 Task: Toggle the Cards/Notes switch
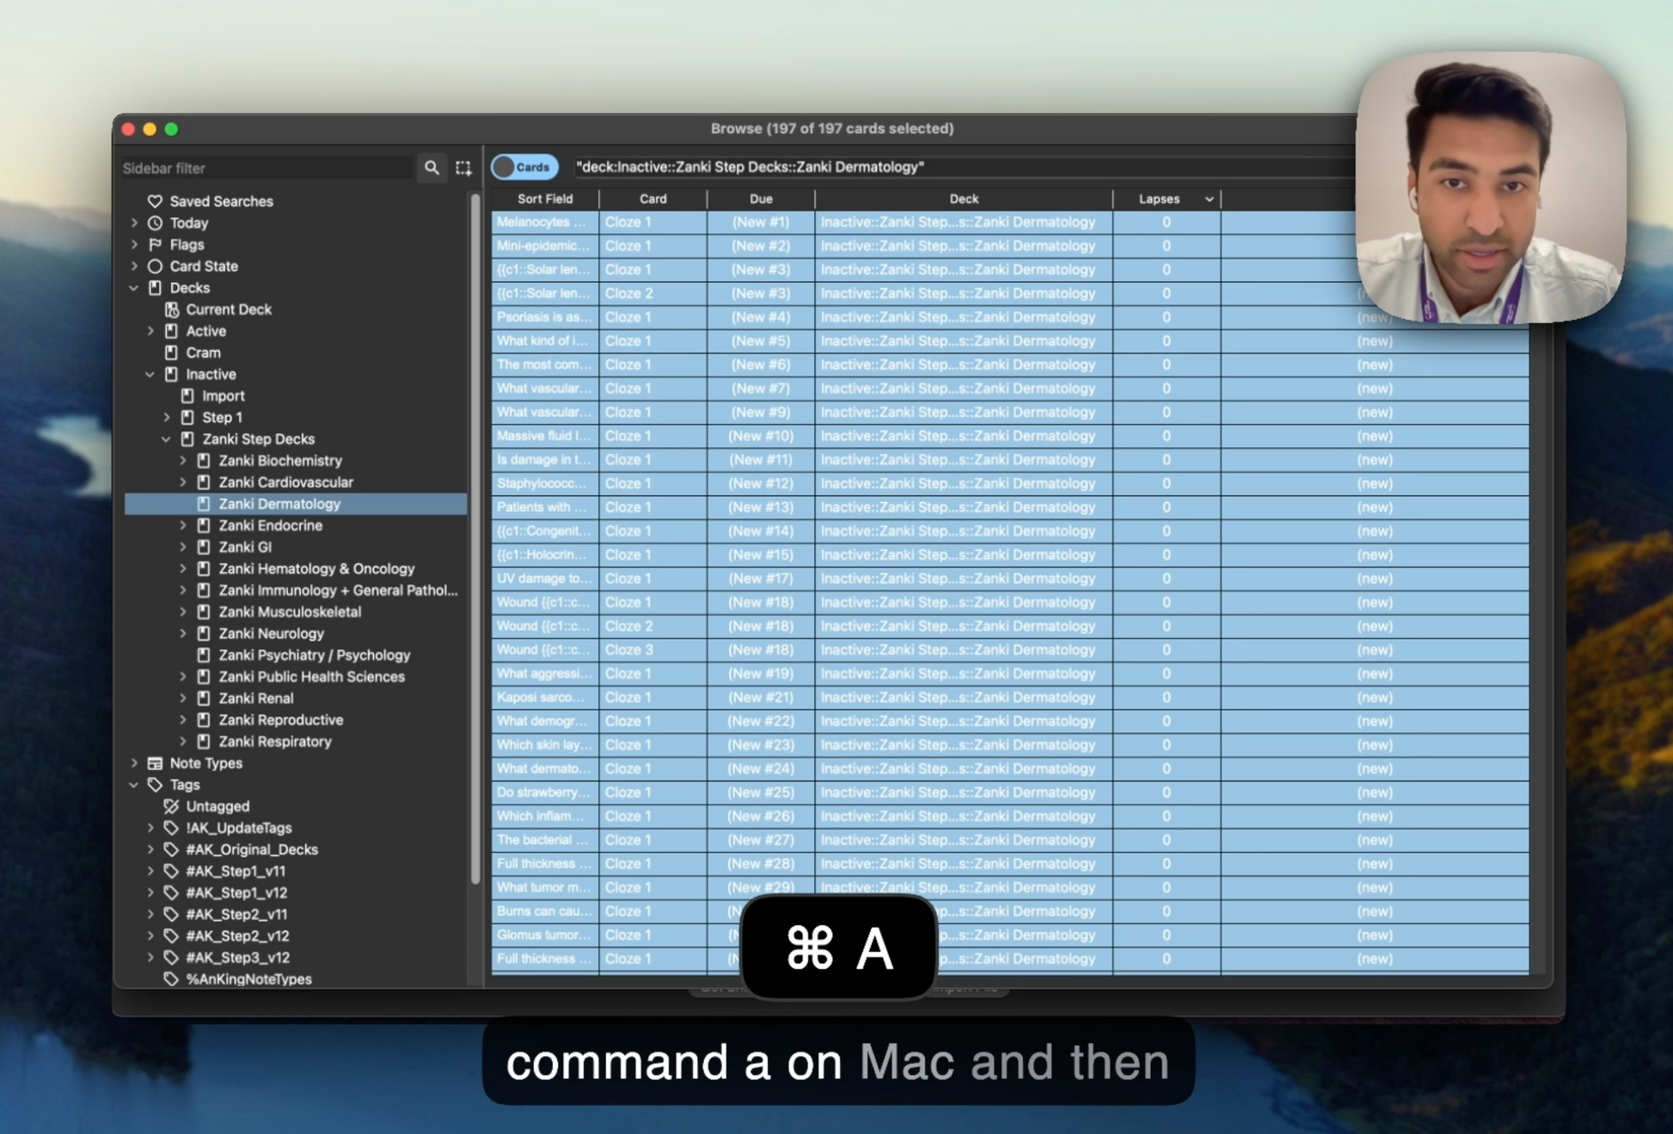524,167
